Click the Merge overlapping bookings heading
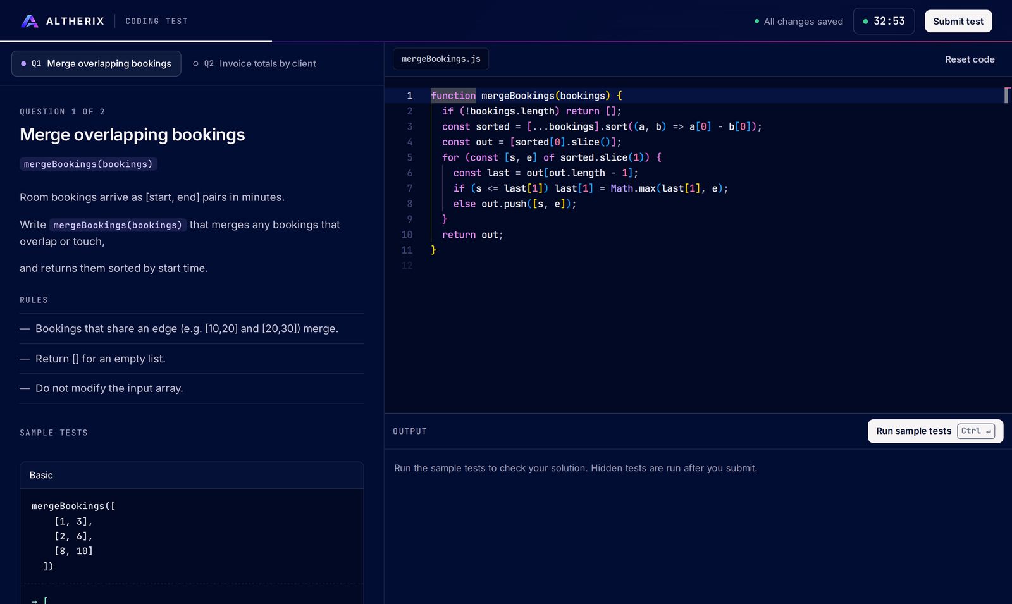 (132, 135)
